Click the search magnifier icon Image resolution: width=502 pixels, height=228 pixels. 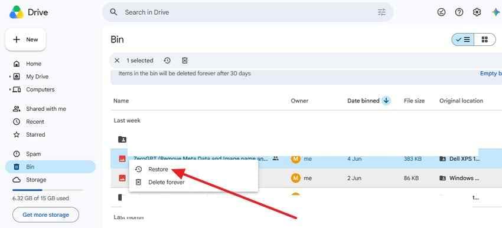[x=113, y=12]
